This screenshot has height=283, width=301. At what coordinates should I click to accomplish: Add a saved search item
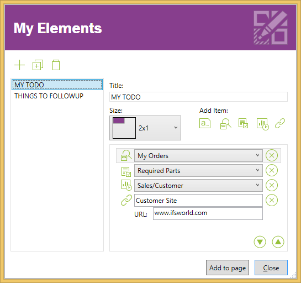coord(225,124)
